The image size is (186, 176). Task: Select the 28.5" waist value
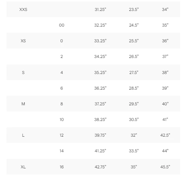click(134, 88)
